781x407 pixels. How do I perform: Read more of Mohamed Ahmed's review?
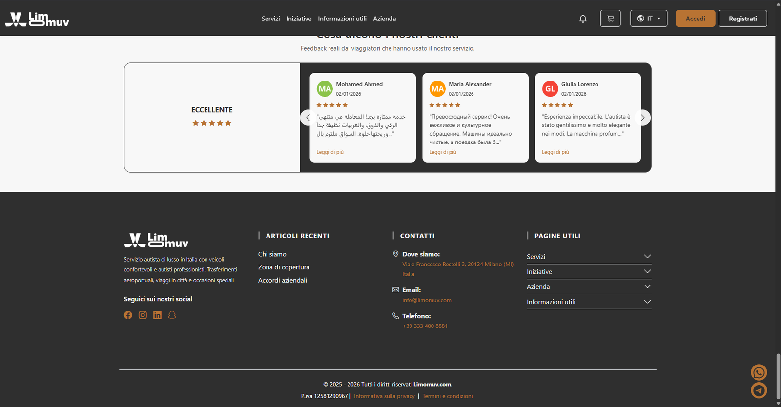(330, 152)
